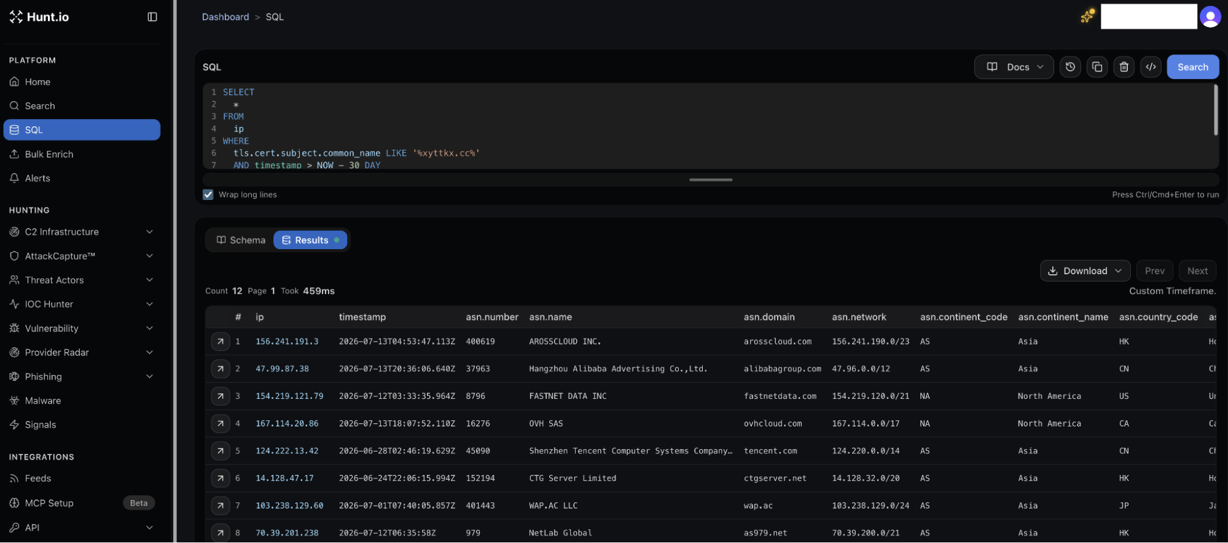The image size is (1228, 543).
Task: Open IP link 47.99.87.38
Action: [282, 369]
